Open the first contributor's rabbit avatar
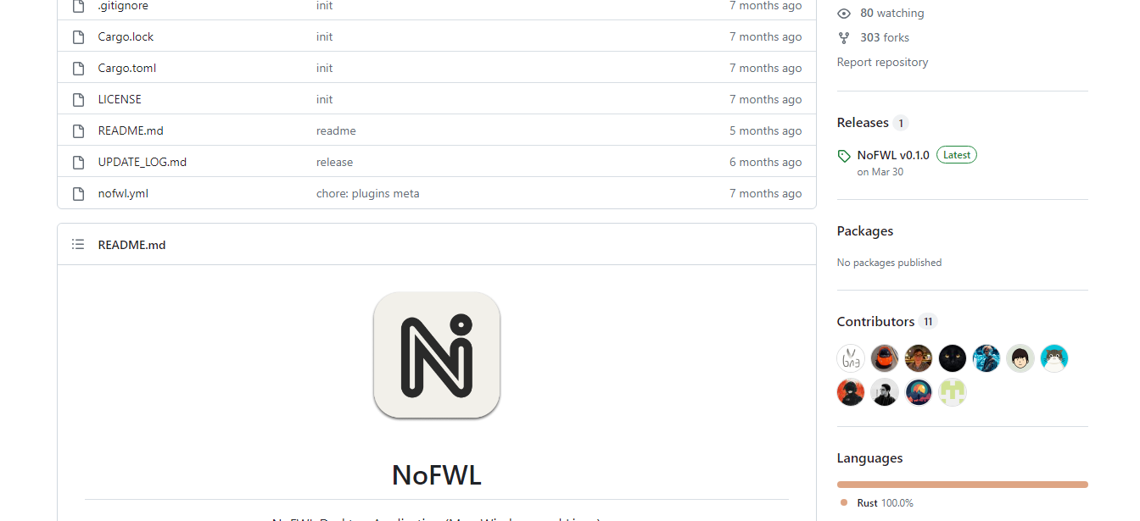 click(851, 358)
